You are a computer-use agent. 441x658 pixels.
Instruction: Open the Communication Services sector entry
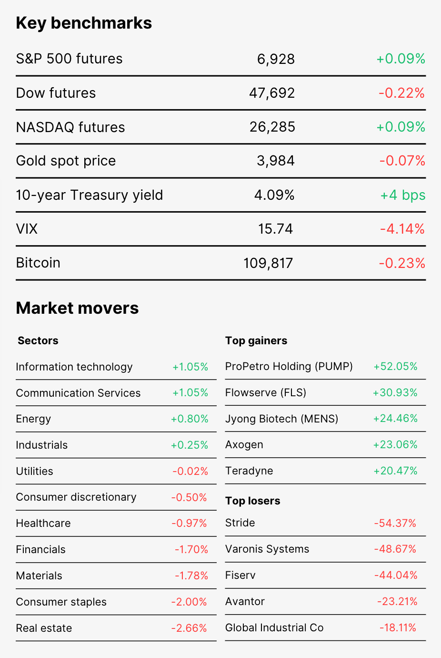pyautogui.click(x=78, y=393)
